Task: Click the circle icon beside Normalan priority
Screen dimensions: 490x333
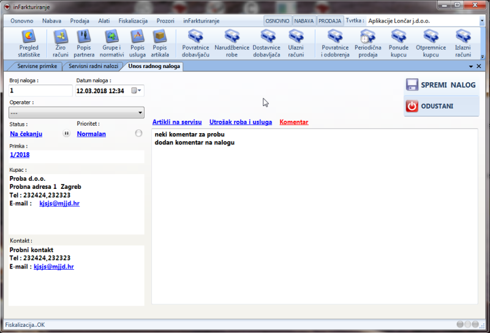Action: click(x=138, y=133)
